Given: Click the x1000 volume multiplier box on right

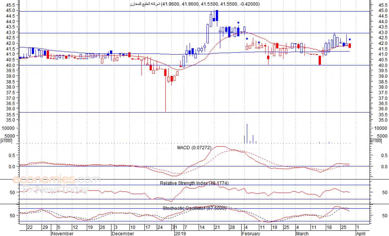Looking at the screenshot, I should click(376, 141).
